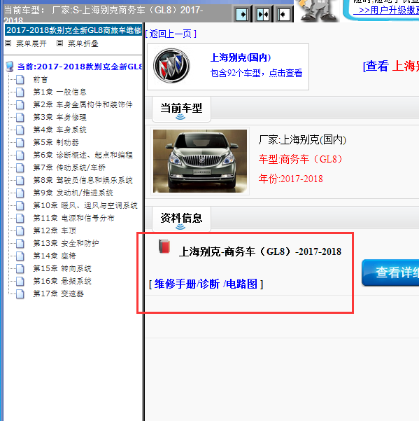Screen dimensions: 419x421
Task: Click document icon beside 第5章 制动器
Action: [x=20, y=143]
